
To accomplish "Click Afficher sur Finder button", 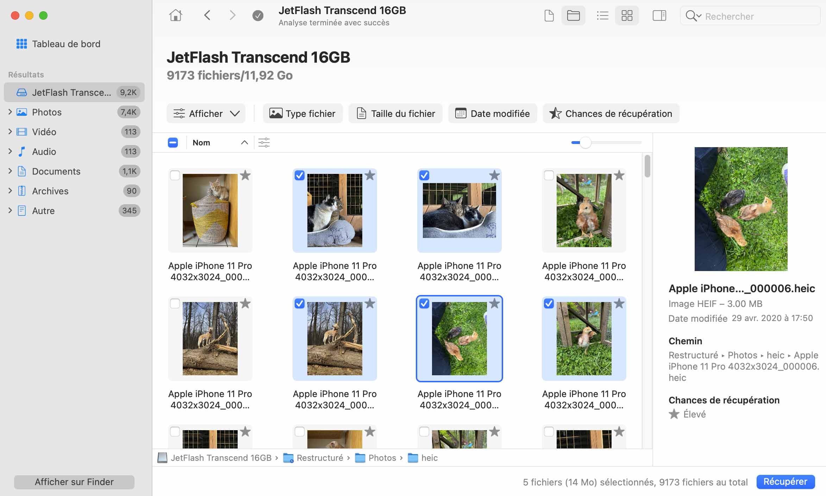I will coord(75,481).
